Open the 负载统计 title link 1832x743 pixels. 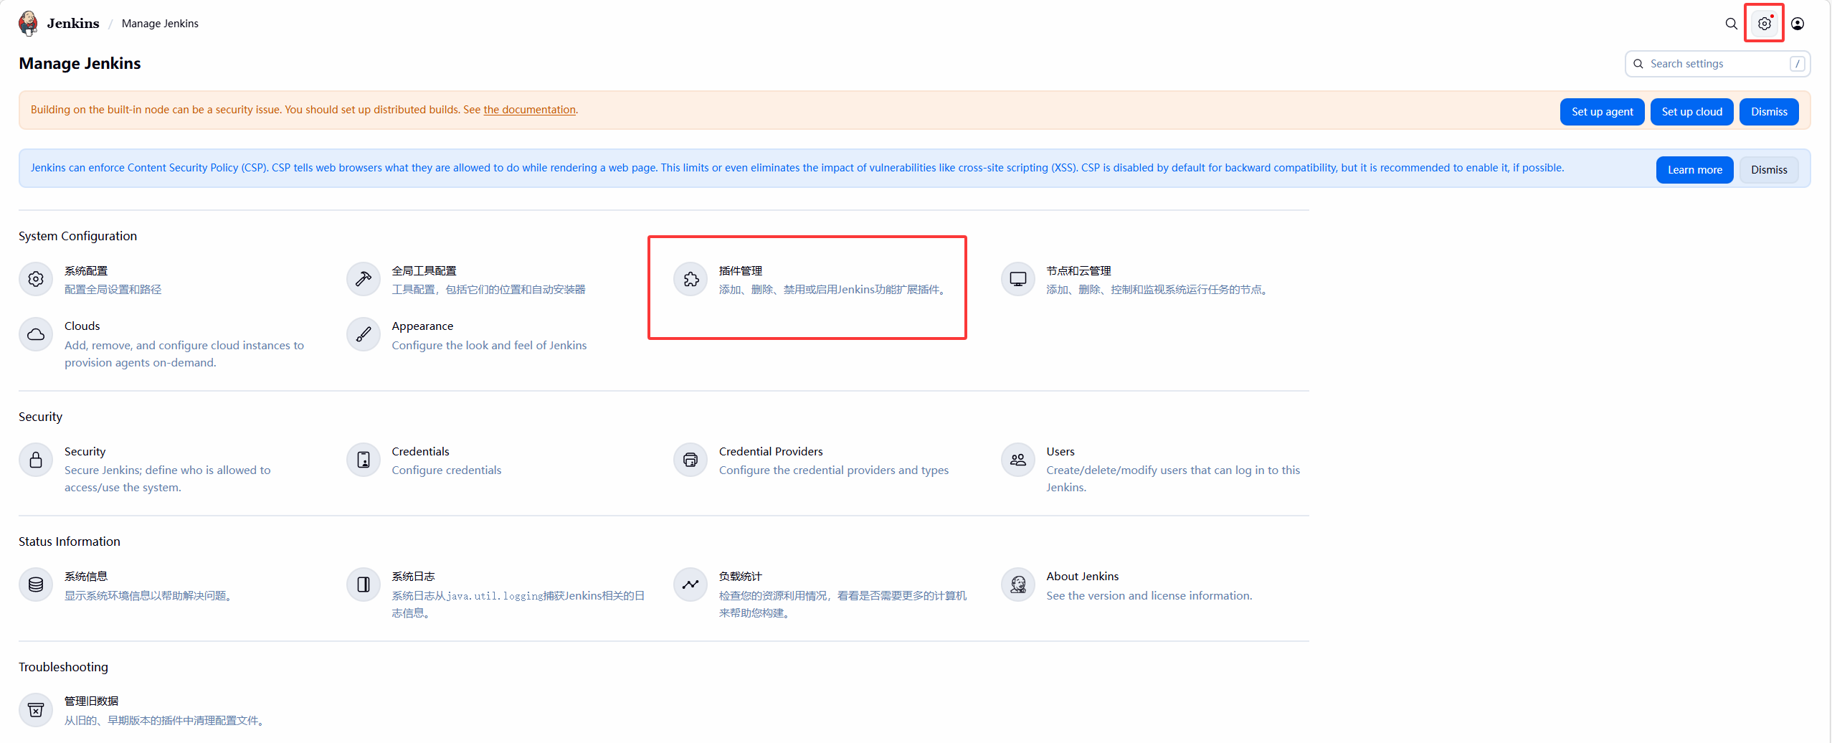coord(741,577)
